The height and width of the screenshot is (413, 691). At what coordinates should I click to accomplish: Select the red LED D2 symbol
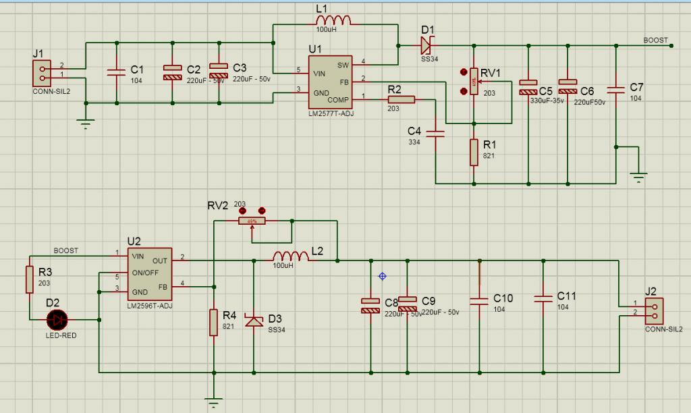pos(57,320)
